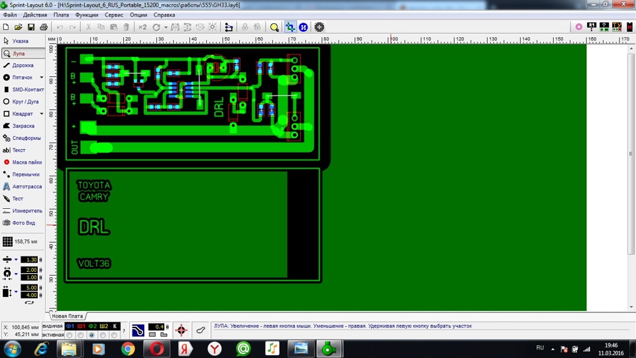Toggle visibility of Ш1 layer
This screenshot has height=358, width=636.
coord(81,326)
